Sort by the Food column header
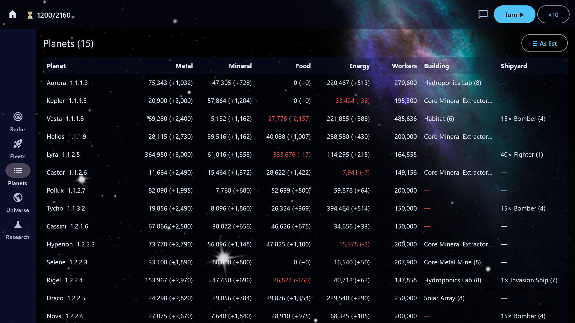This screenshot has height=323, width=575. (x=303, y=66)
